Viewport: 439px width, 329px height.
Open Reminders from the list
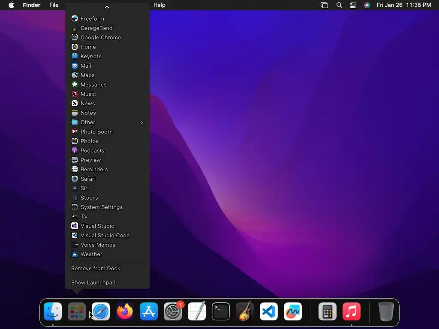[x=107, y=169]
